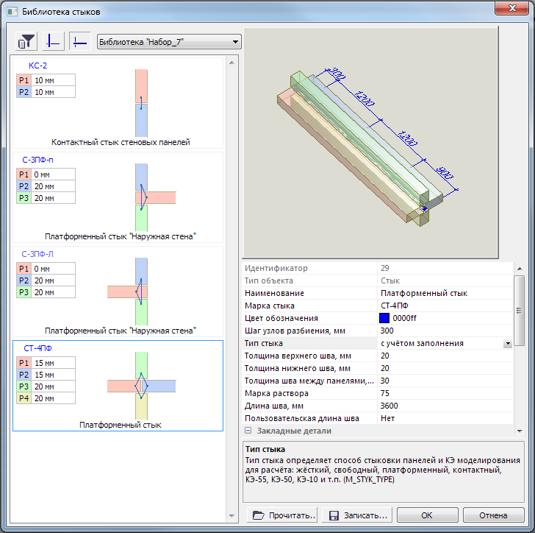Select the Длина шва, мм property row
535x533 pixels.
pos(309,406)
